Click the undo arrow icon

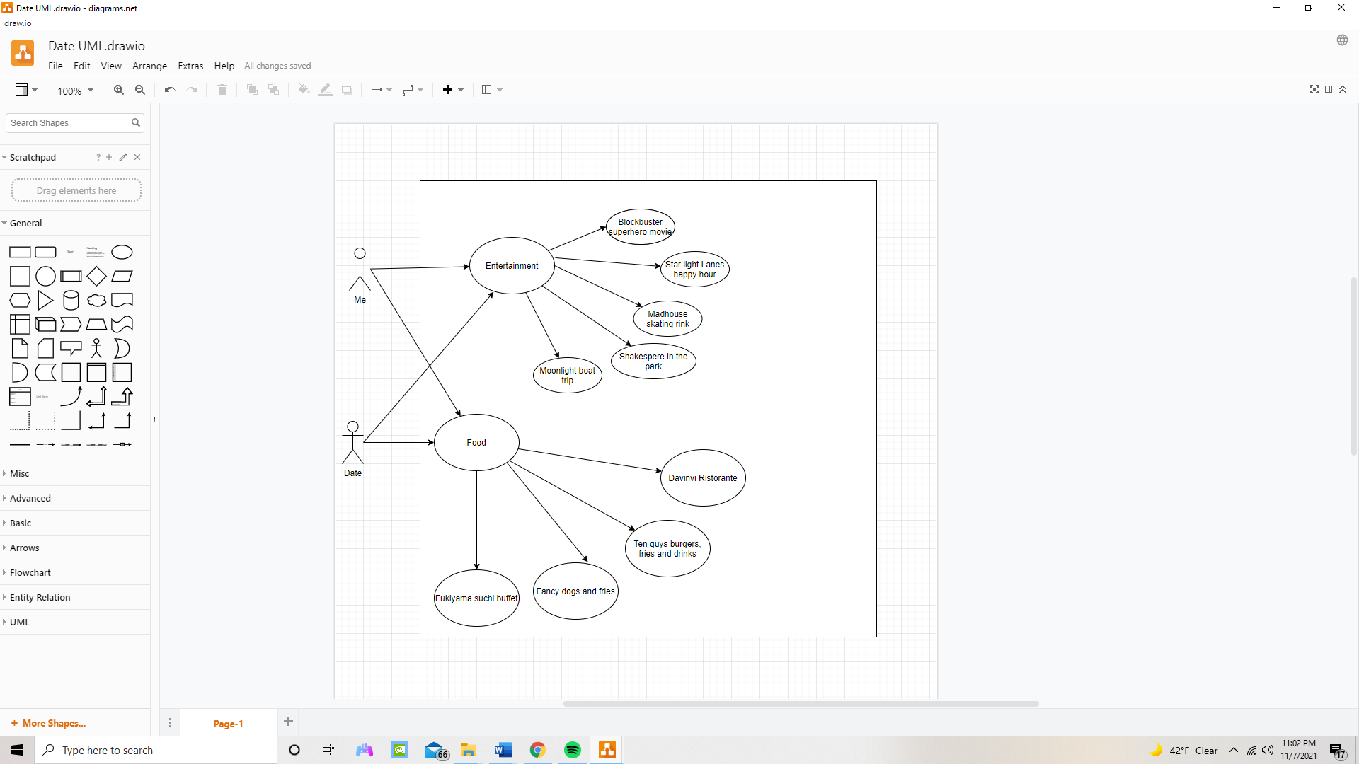tap(170, 90)
